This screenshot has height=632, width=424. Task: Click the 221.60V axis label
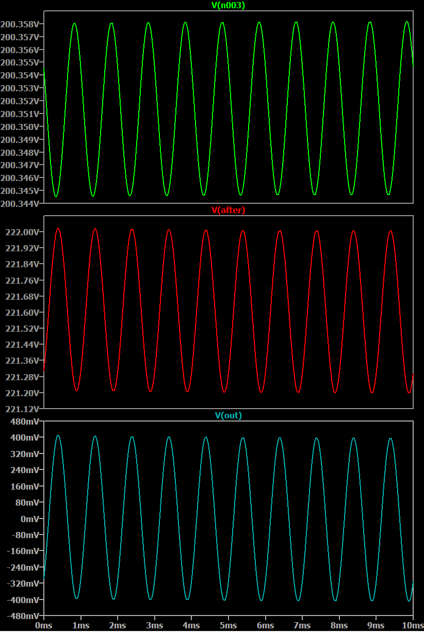(23, 313)
